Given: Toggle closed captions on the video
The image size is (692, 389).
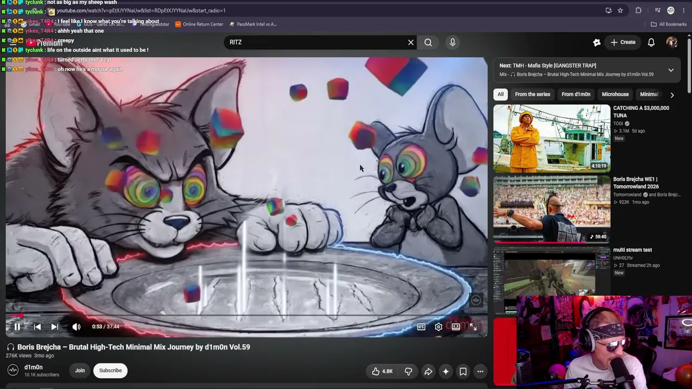Looking at the screenshot, I should coord(421,326).
